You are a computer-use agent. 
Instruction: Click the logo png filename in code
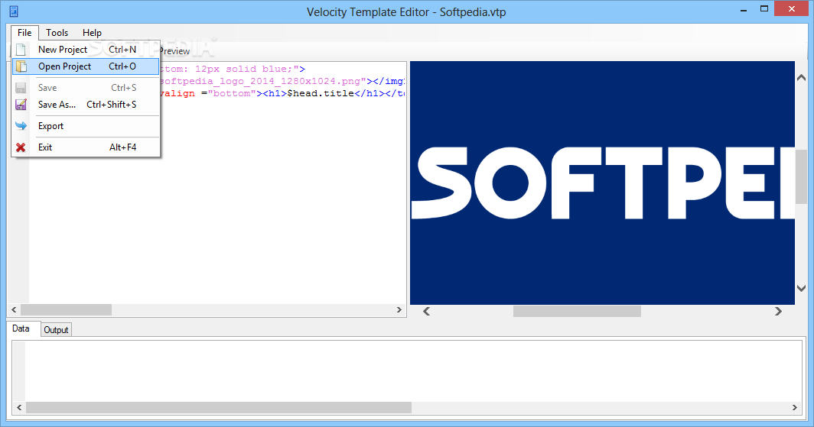click(x=261, y=82)
